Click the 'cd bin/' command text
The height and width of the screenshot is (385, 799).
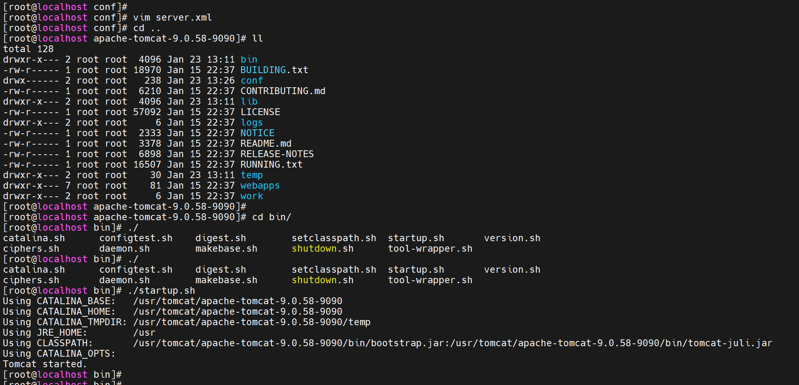click(271, 217)
